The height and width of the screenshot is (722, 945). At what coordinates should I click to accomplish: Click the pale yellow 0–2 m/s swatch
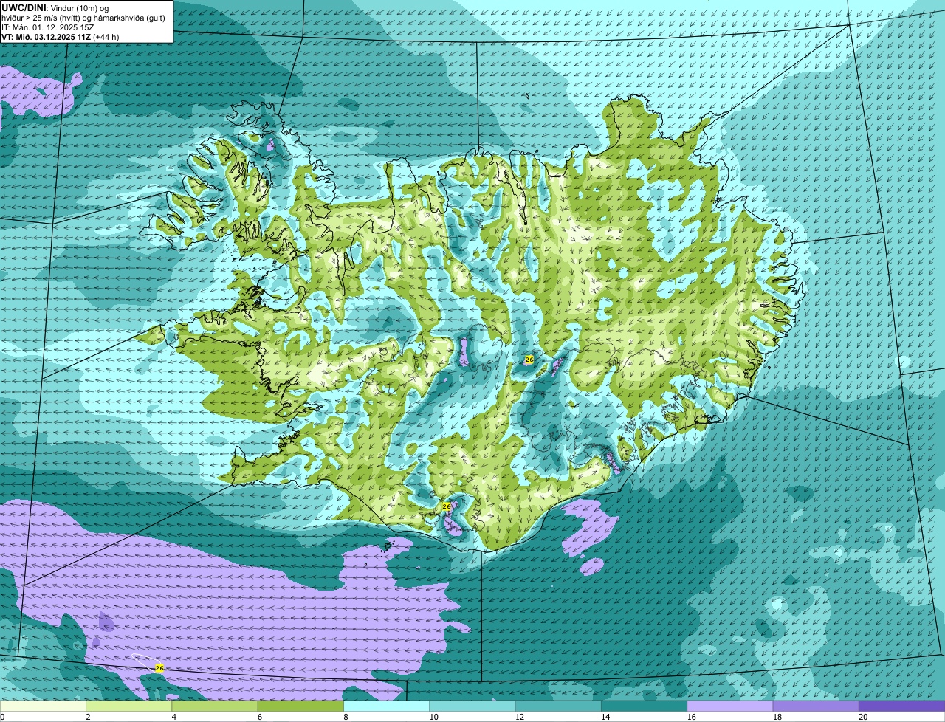click(x=44, y=706)
